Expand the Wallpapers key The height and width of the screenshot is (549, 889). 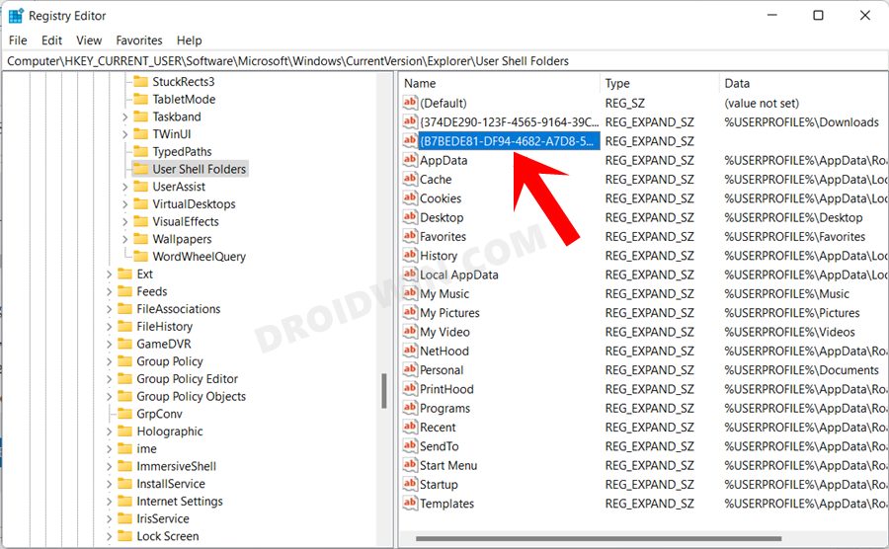(x=124, y=239)
